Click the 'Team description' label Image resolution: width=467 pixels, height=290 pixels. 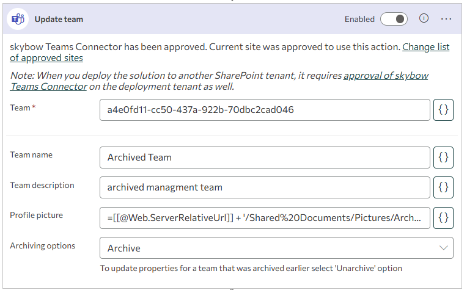tap(42, 186)
